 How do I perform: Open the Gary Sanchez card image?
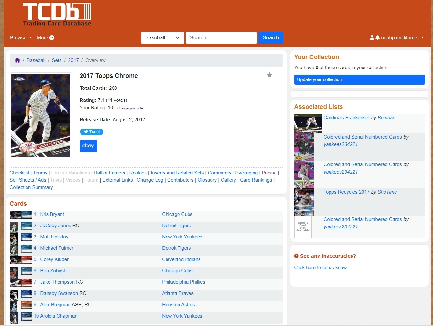pos(41,115)
